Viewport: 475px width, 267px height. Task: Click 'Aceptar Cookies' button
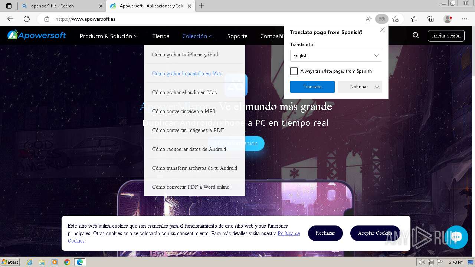[375, 233]
